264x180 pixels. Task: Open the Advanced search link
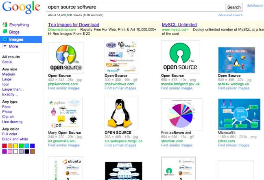[230, 15]
